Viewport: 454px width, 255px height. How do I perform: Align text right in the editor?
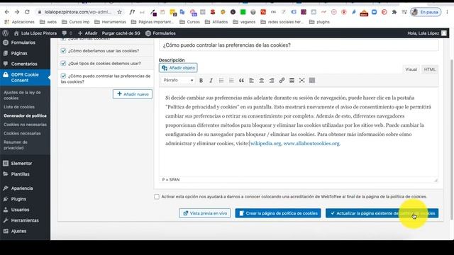click(272, 80)
